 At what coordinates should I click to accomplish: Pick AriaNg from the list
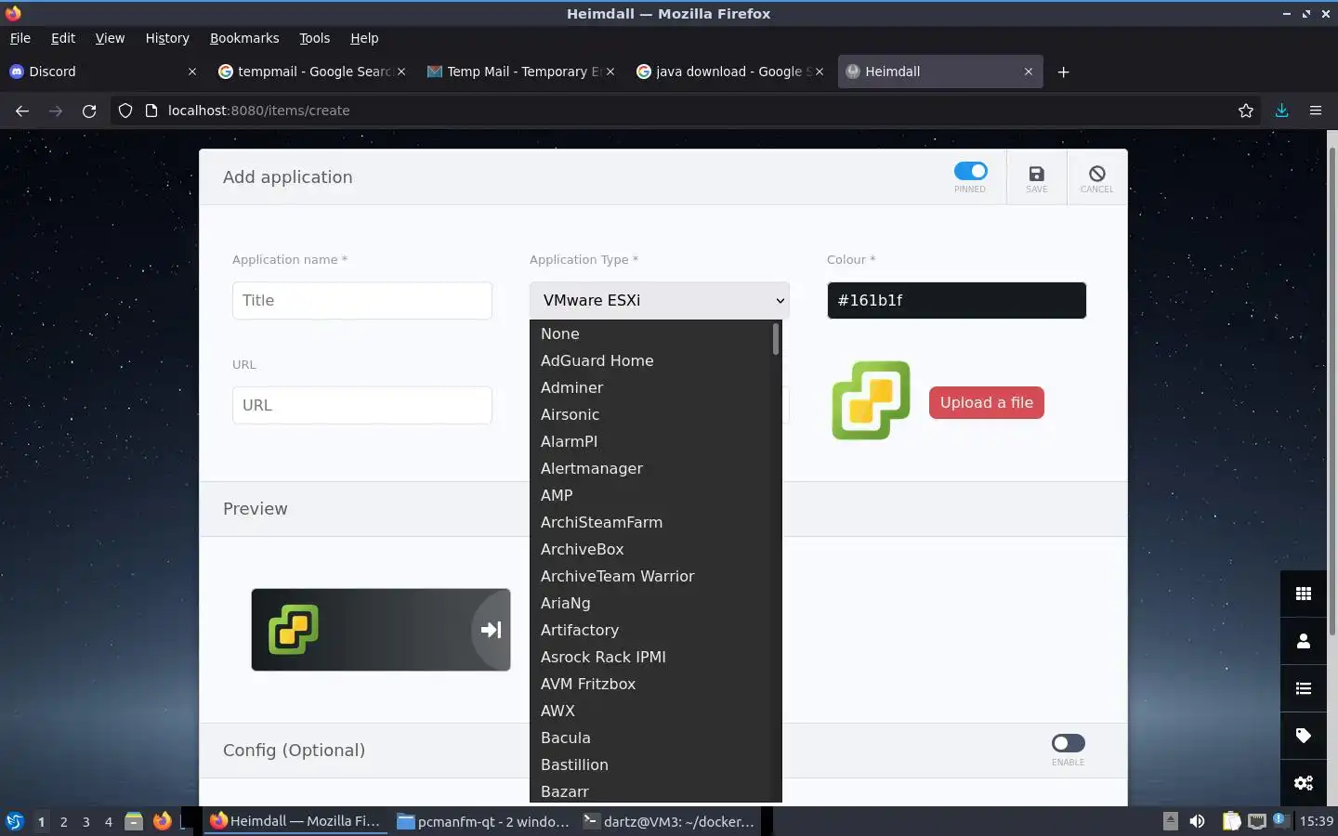coord(650,603)
